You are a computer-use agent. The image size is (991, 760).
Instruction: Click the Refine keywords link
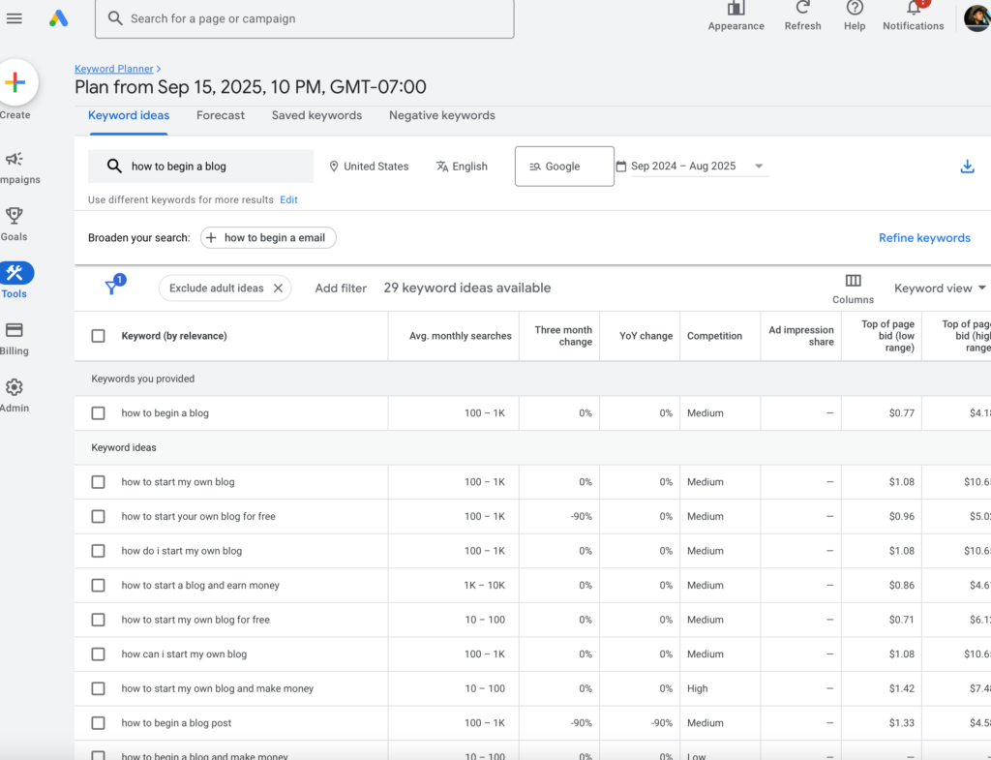tap(924, 237)
